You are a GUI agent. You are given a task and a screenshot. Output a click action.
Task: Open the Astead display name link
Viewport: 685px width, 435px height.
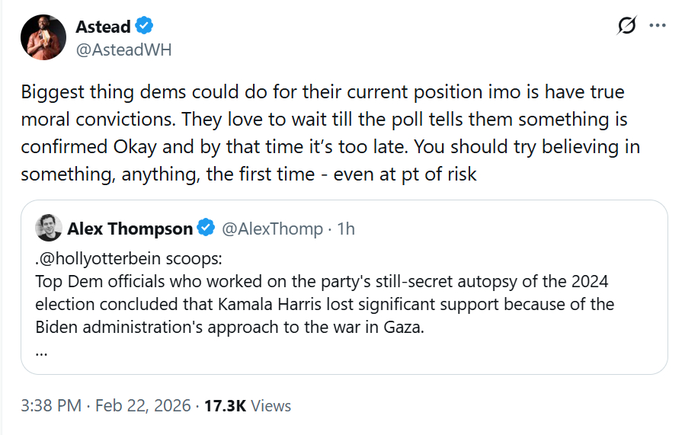[x=104, y=27]
